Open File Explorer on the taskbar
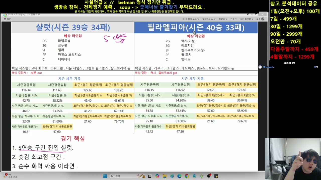 point(165,176)
